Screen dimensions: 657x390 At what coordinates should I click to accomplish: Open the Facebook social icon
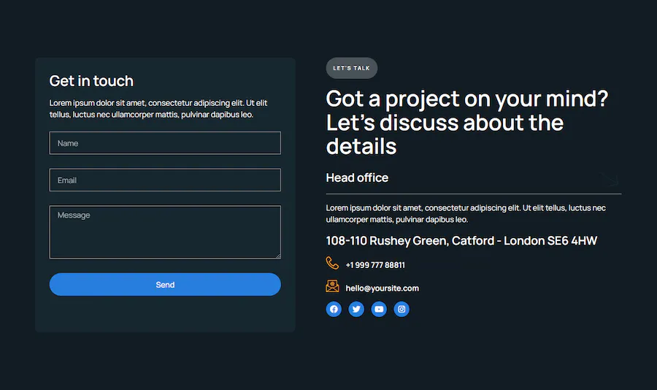[334, 309]
